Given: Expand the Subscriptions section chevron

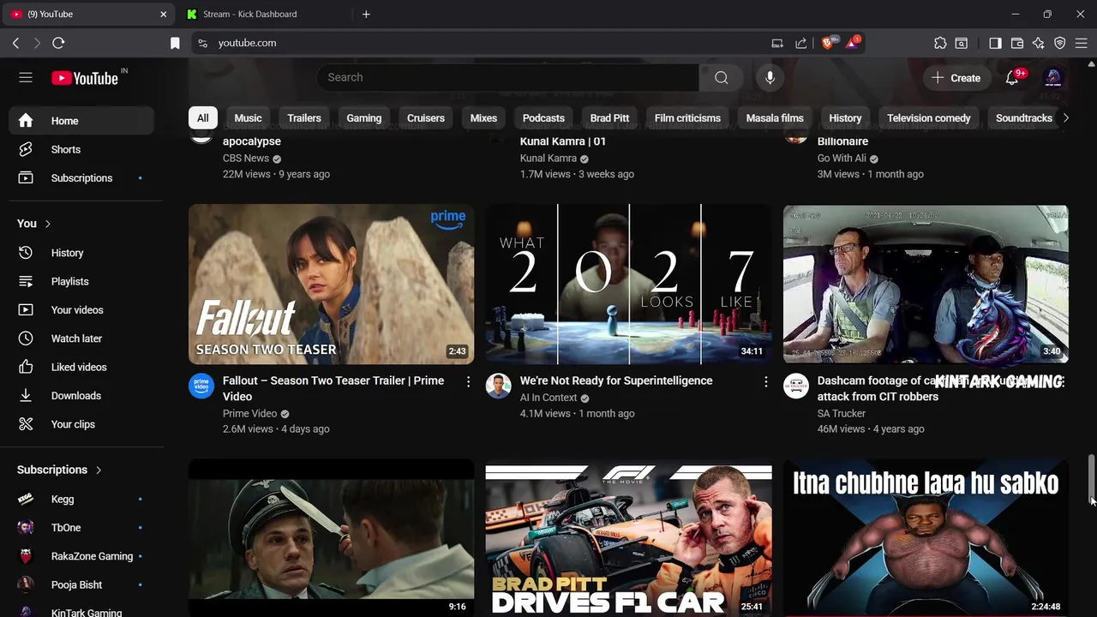Looking at the screenshot, I should coord(99,470).
